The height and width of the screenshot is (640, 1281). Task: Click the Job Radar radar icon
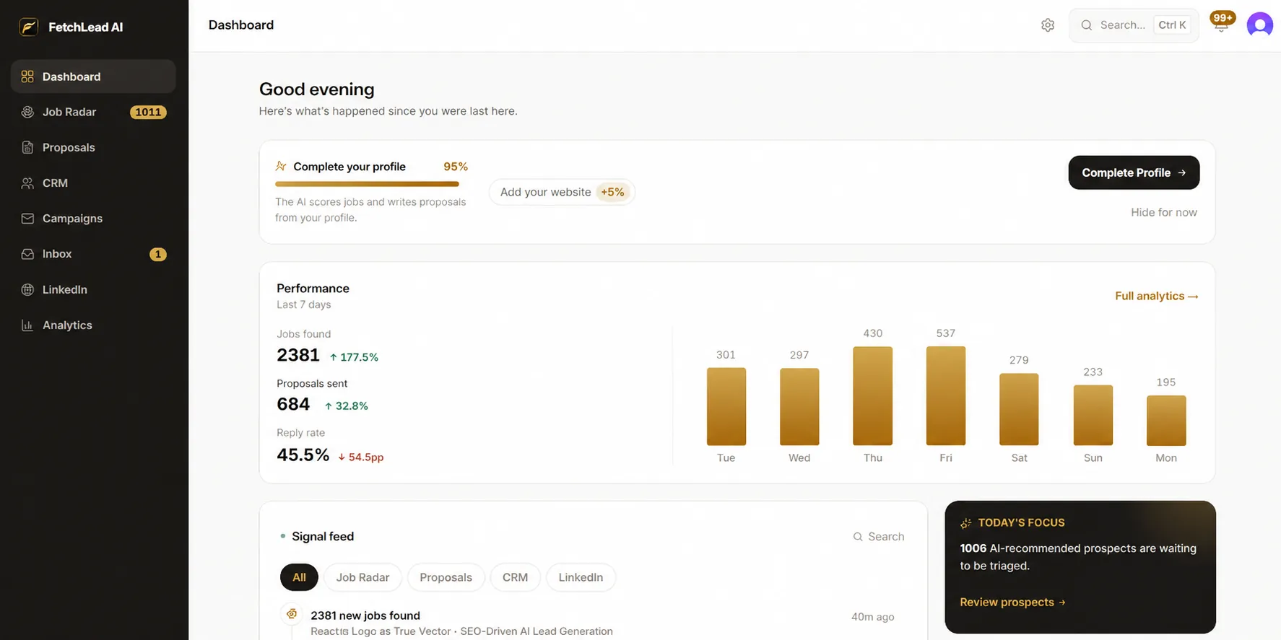(27, 112)
